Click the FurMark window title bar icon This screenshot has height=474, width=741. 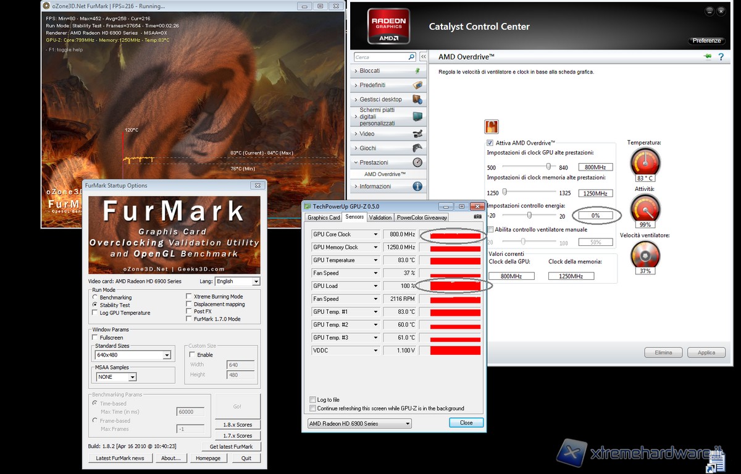coord(46,6)
